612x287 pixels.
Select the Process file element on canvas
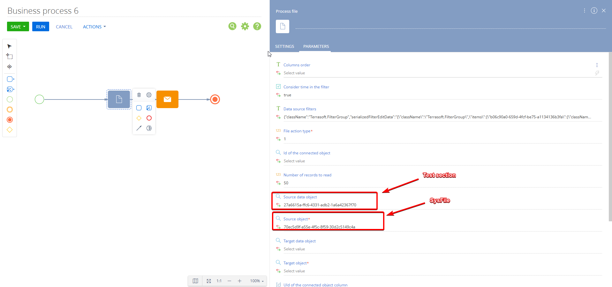click(119, 99)
